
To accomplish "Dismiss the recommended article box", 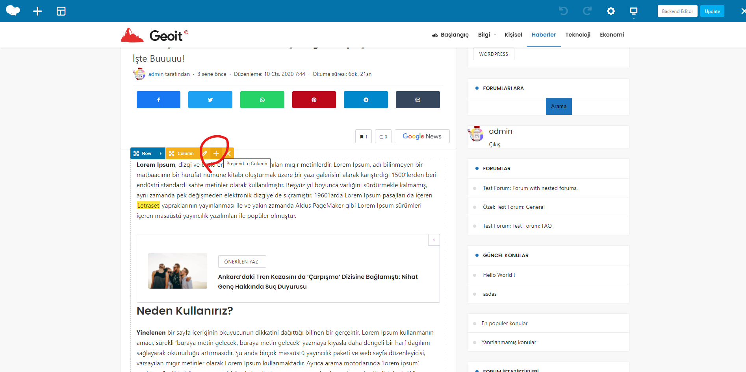I will 434,240.
